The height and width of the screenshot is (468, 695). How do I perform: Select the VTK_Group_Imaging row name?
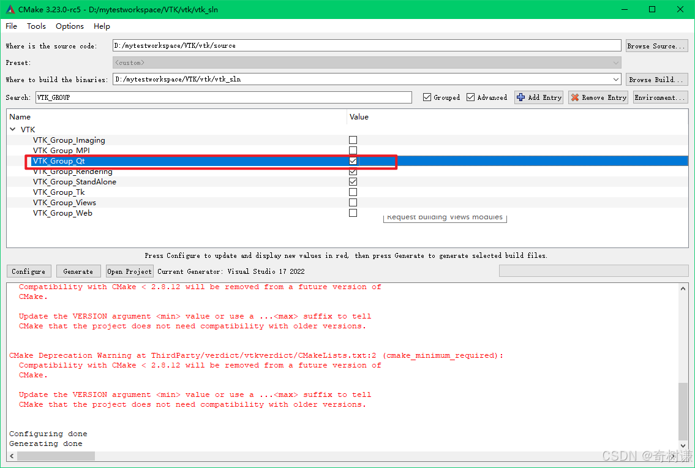click(x=69, y=140)
